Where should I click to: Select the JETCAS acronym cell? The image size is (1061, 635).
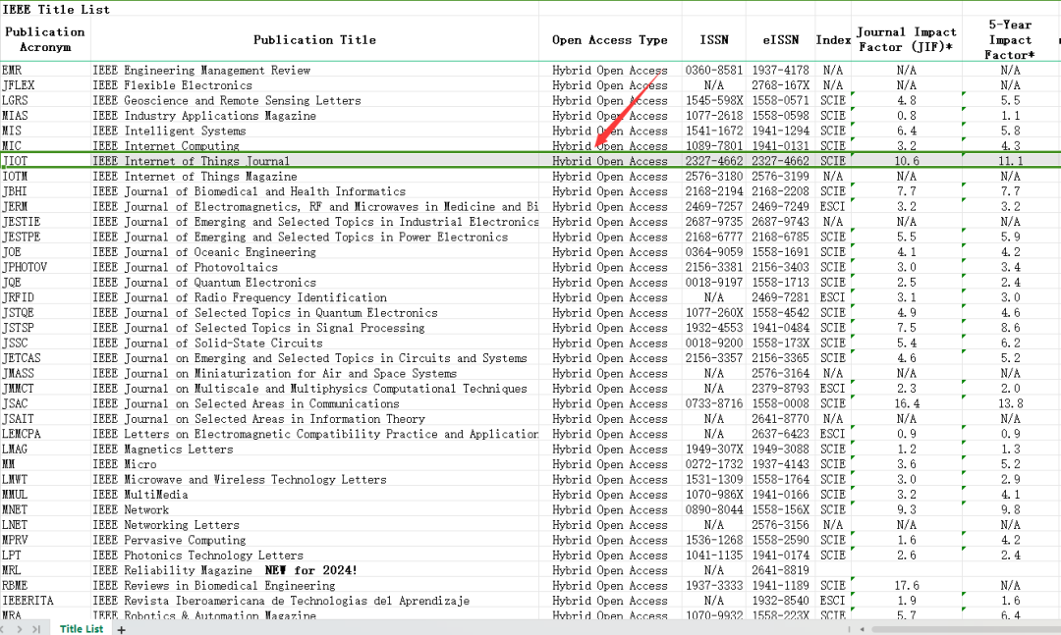tap(45, 357)
